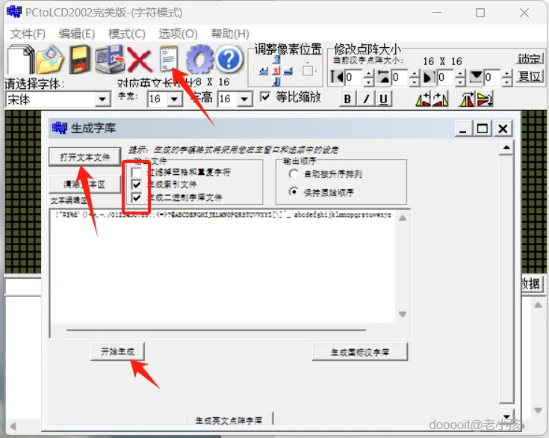The width and height of the screenshot is (549, 438).
Task: Click the 生成国标汉字库 button
Action: pos(360,352)
